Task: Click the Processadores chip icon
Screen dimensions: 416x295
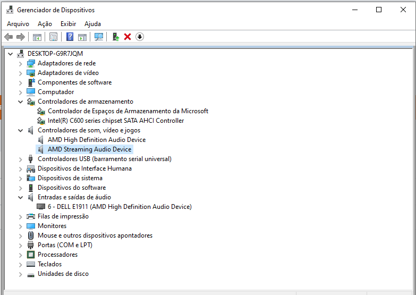Action: coord(31,255)
